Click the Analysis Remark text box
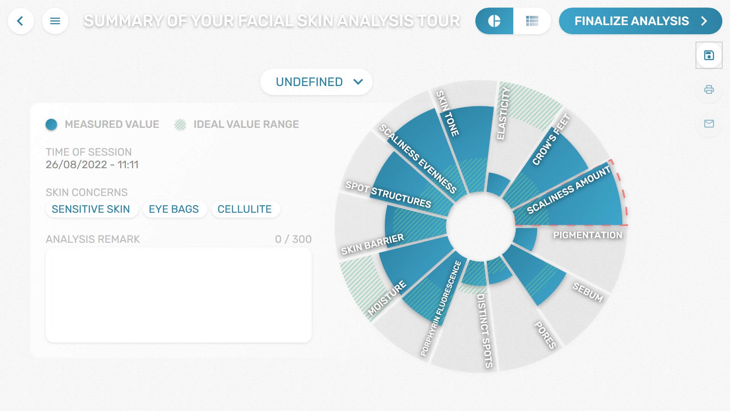 [x=179, y=295]
